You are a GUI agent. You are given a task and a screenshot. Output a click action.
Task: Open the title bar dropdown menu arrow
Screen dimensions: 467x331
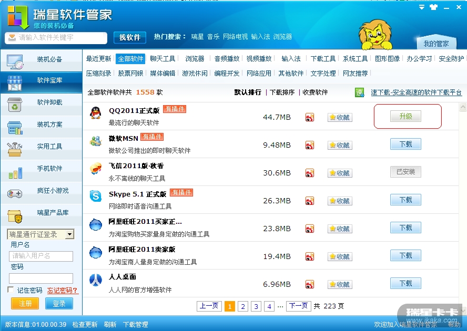(422, 7)
